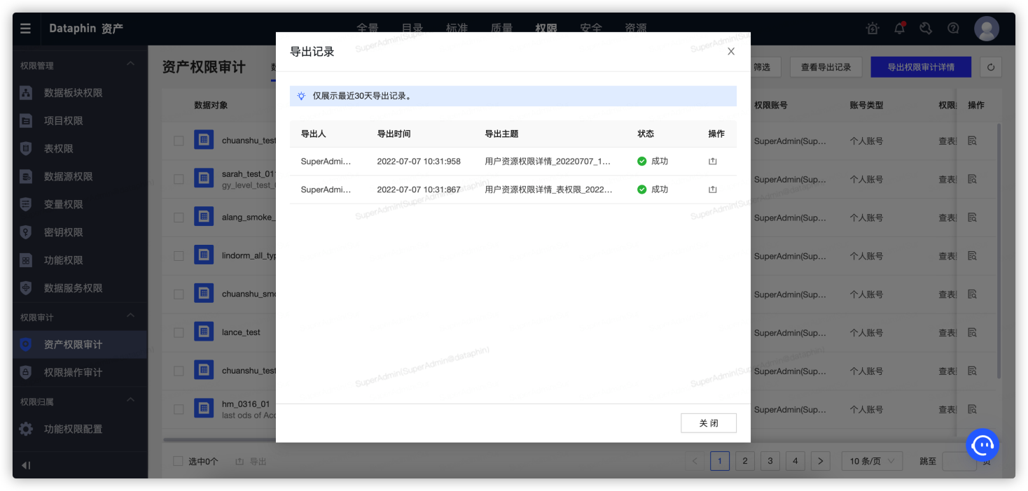The width and height of the screenshot is (1028, 491).
Task: Switch to the 质量 navigation tab
Action: point(501,28)
